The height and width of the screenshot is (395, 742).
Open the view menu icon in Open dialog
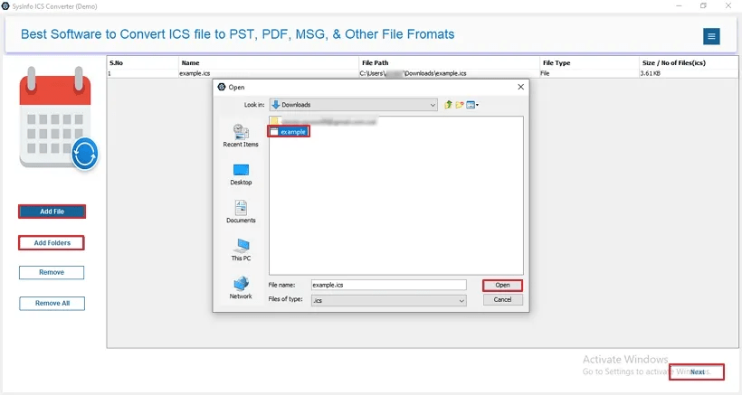[x=472, y=105]
